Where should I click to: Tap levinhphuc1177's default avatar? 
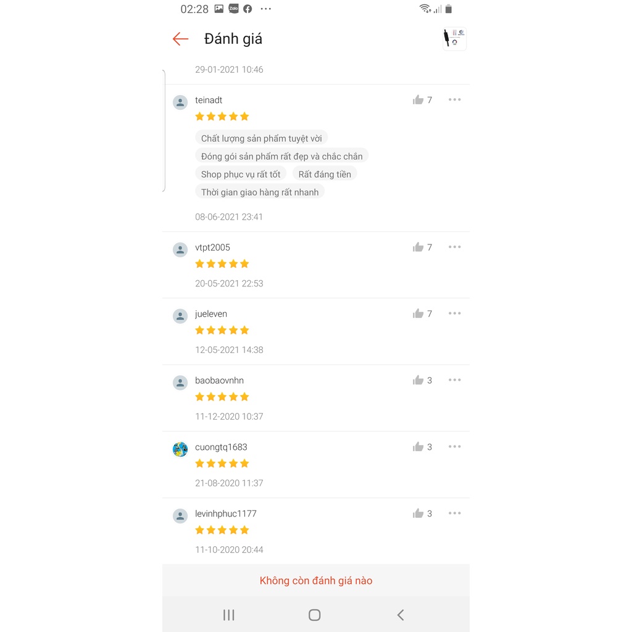180,516
